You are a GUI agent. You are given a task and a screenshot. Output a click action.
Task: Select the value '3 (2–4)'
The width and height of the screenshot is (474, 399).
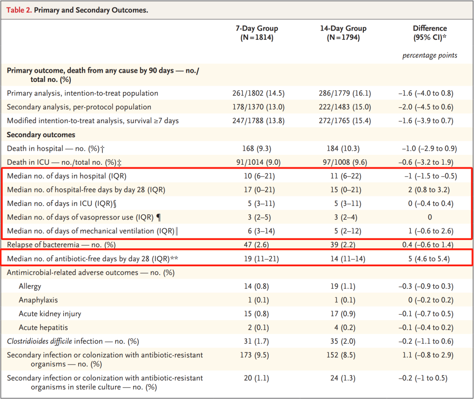tap(345, 217)
